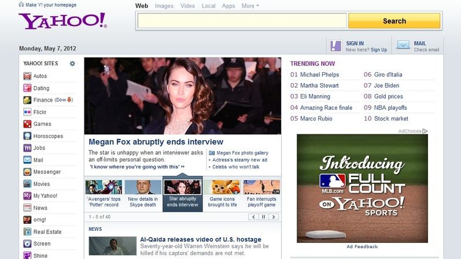Click the Movies clapperboard icon
Image resolution: width=461 pixels, height=259 pixels.
pos(27,184)
